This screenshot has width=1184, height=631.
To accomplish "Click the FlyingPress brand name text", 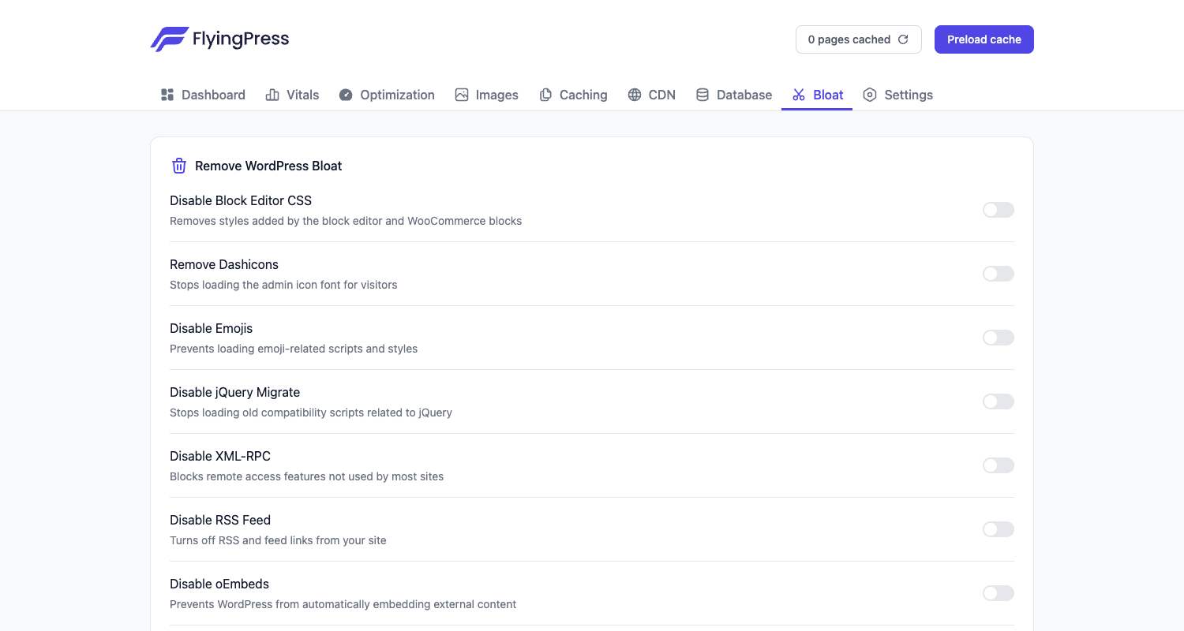I will 241,39.
